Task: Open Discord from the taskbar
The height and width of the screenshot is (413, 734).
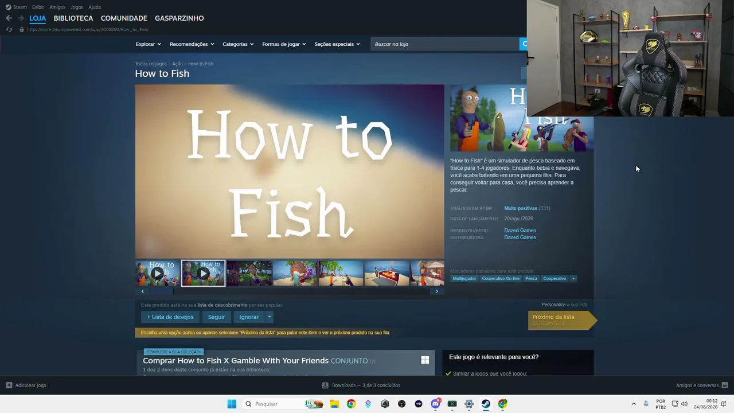Action: tap(435, 404)
